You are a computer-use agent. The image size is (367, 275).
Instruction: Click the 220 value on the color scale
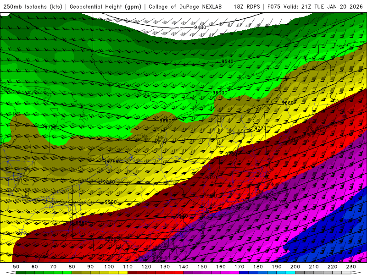332,267
